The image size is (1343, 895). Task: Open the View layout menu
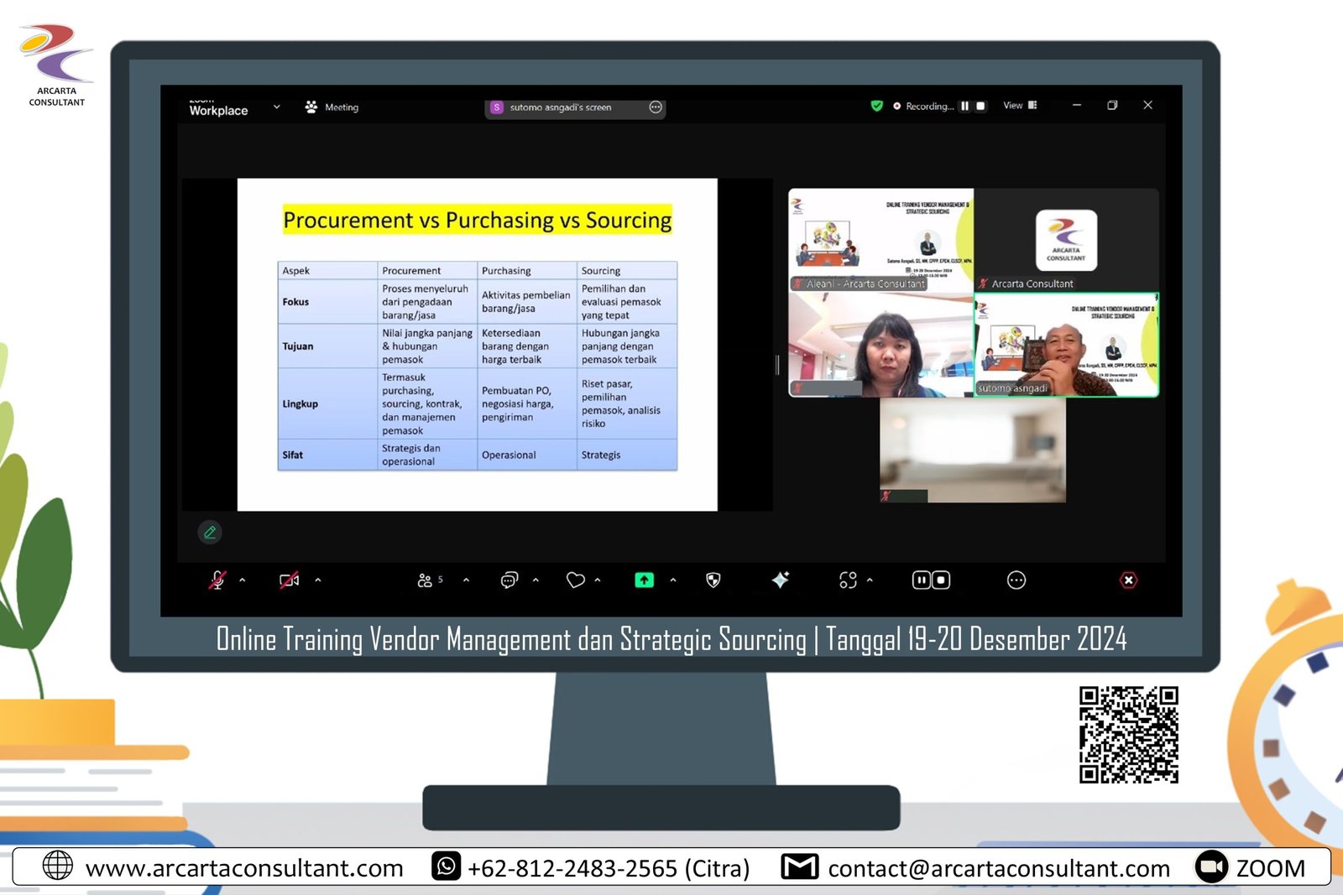(x=1020, y=106)
